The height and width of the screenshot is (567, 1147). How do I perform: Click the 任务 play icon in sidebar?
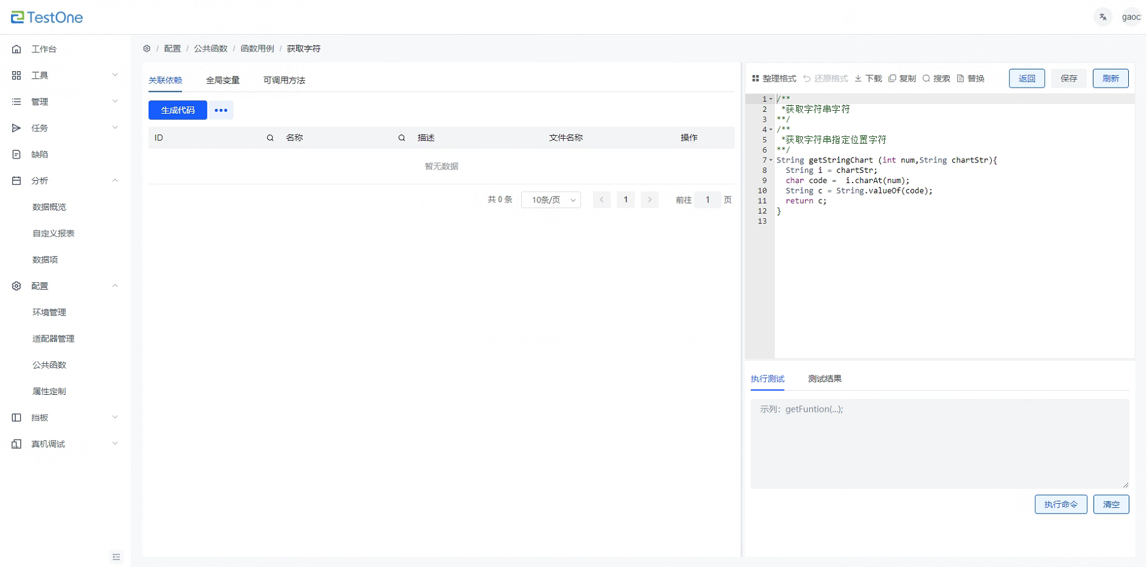click(16, 128)
